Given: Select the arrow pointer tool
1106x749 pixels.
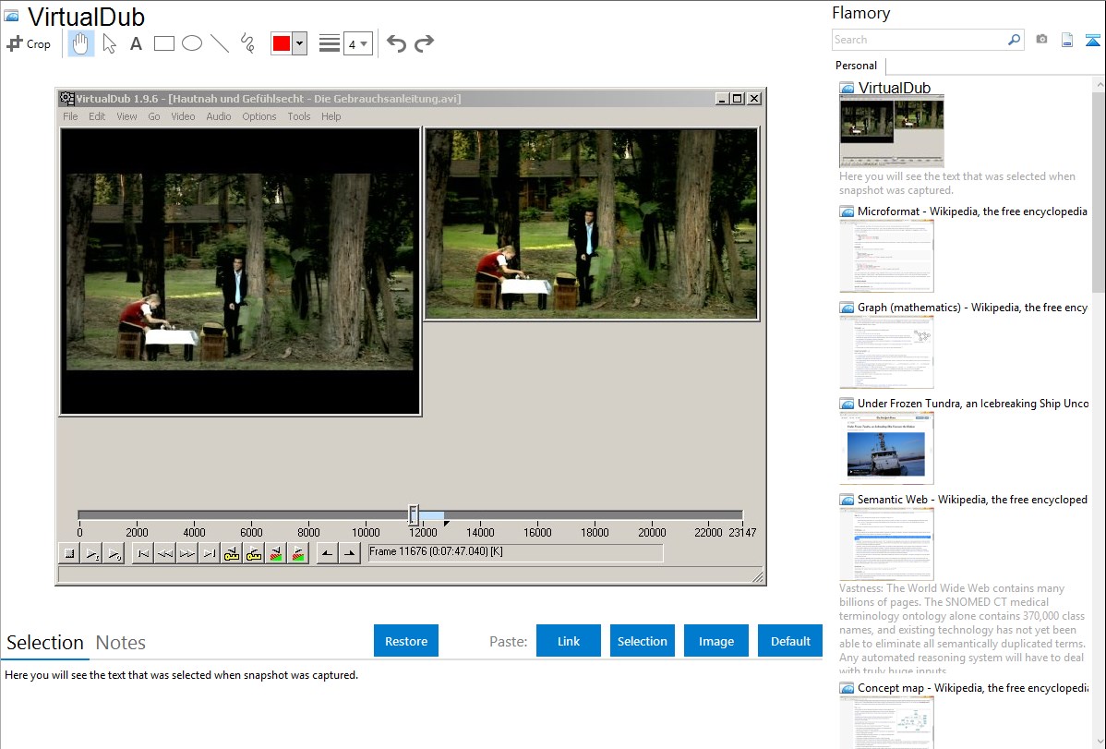Looking at the screenshot, I should click(x=110, y=43).
